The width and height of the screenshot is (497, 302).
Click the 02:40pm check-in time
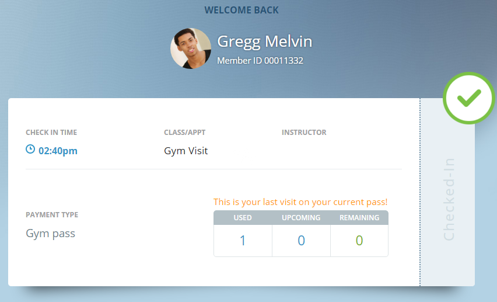click(58, 151)
